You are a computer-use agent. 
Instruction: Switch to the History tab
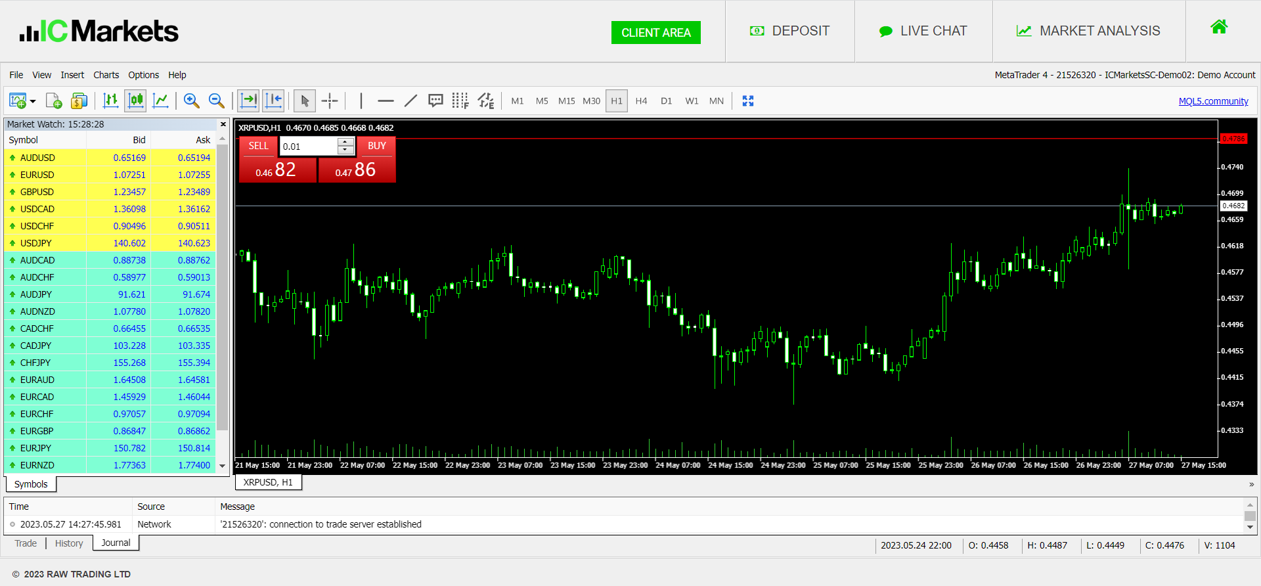[69, 543]
